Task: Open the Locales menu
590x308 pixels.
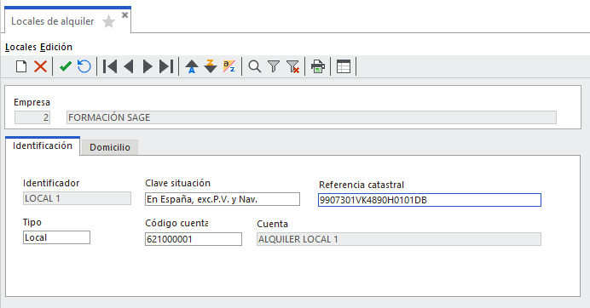Action: (x=20, y=47)
